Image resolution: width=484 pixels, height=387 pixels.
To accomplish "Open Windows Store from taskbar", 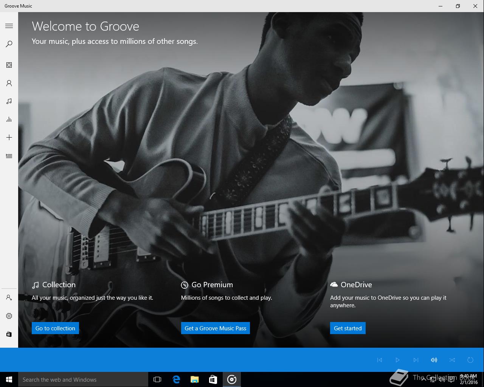I will [x=213, y=379].
